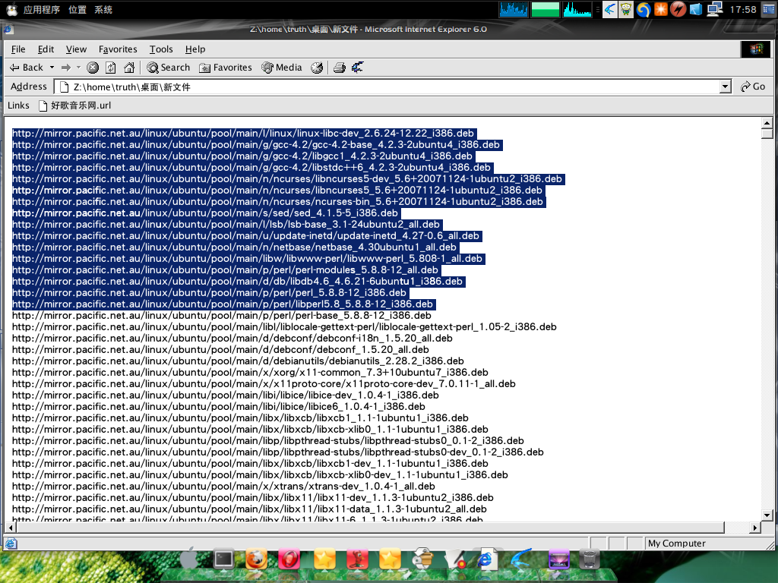Click the Apple logo in the dock
The image size is (778, 583).
pos(188,559)
